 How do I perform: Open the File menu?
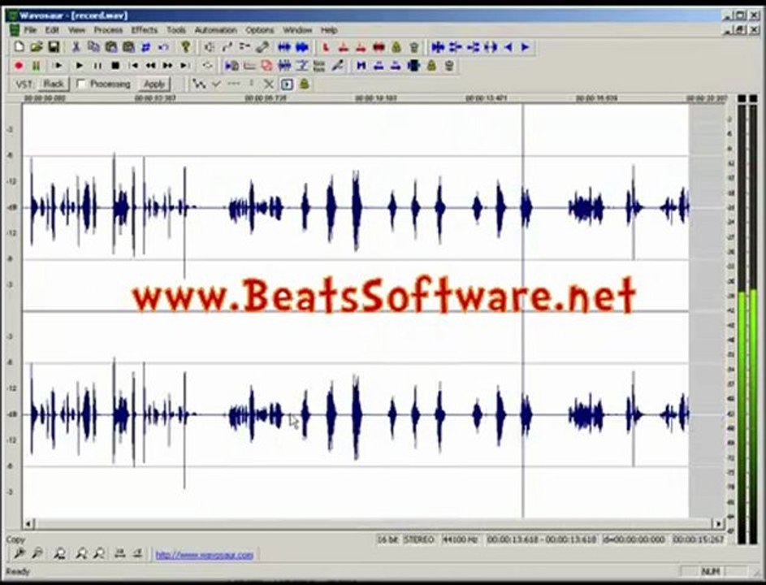pyautogui.click(x=30, y=30)
